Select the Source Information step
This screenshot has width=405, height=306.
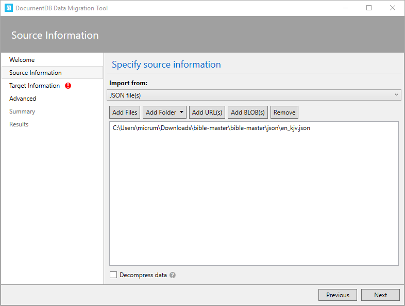(x=36, y=73)
